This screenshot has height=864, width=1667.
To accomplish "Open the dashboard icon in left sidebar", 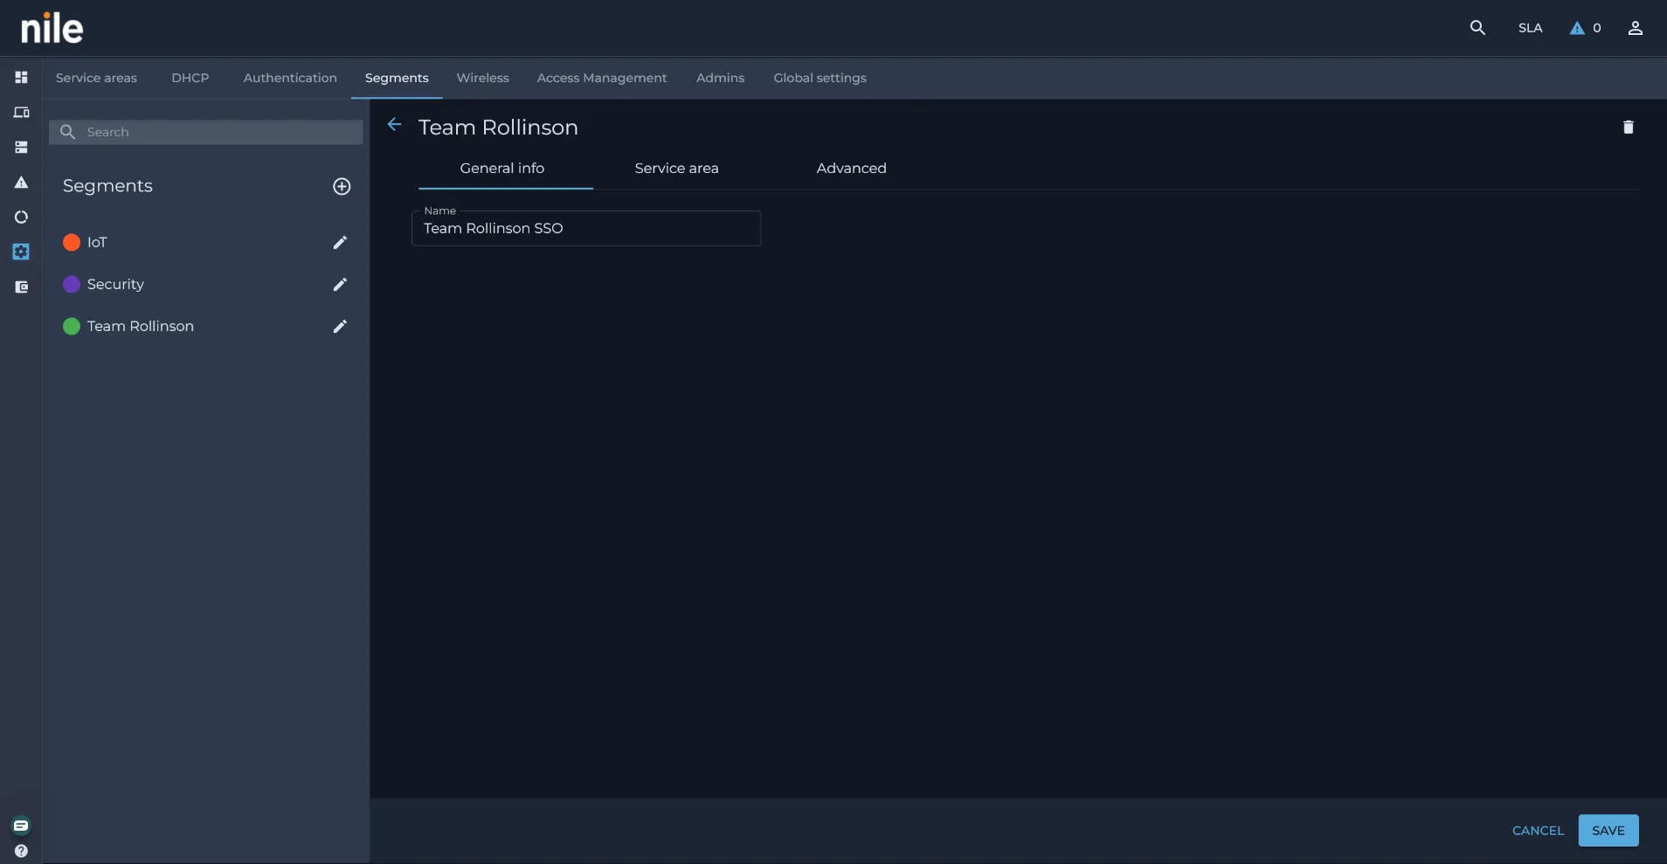I will (x=21, y=77).
